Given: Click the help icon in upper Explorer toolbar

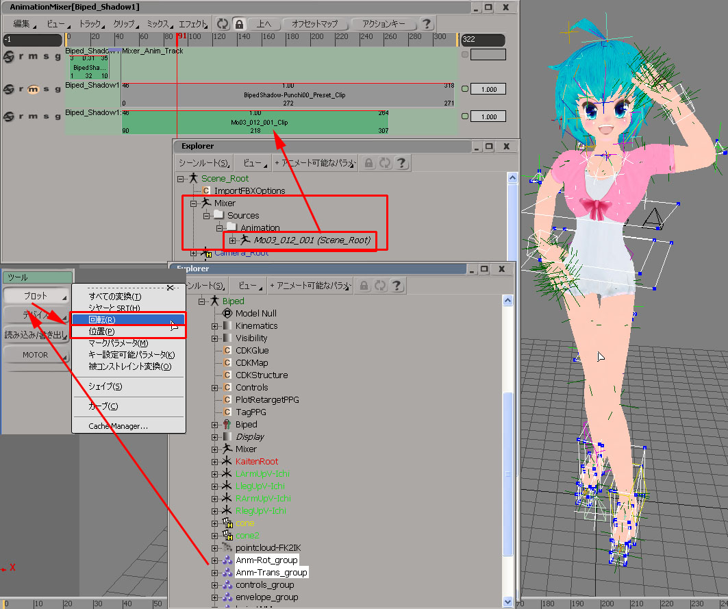Looking at the screenshot, I should [402, 163].
